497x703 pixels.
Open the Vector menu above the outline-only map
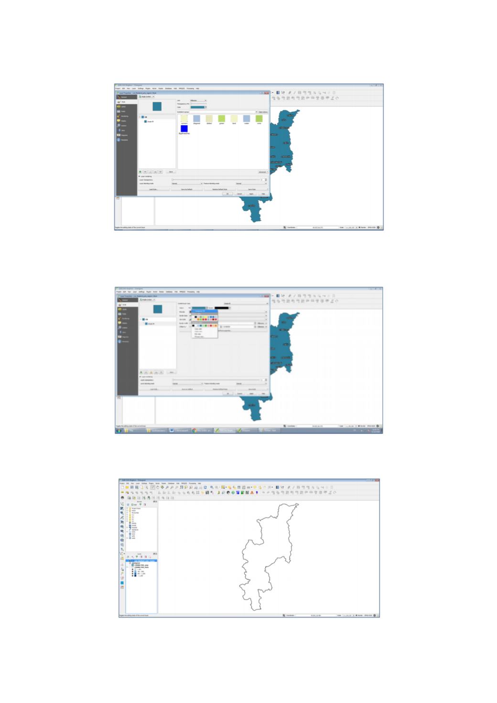point(157,483)
